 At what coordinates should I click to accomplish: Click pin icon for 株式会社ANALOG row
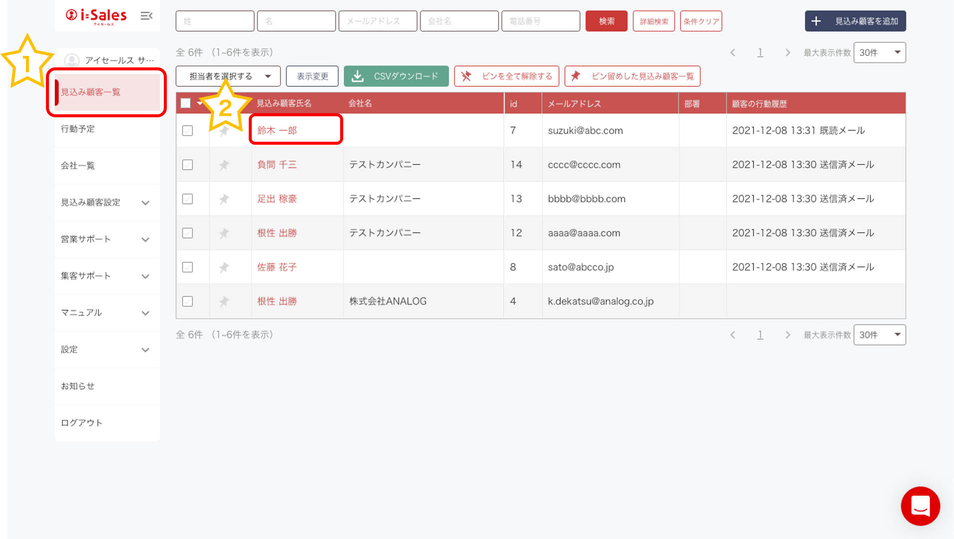[224, 301]
